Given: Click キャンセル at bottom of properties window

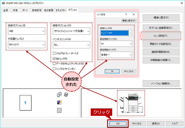Looking at the screenshot, I should coord(137,124).
